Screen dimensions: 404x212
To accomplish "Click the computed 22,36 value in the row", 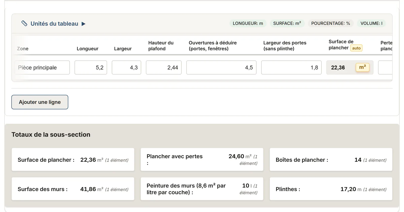I will 338,67.
